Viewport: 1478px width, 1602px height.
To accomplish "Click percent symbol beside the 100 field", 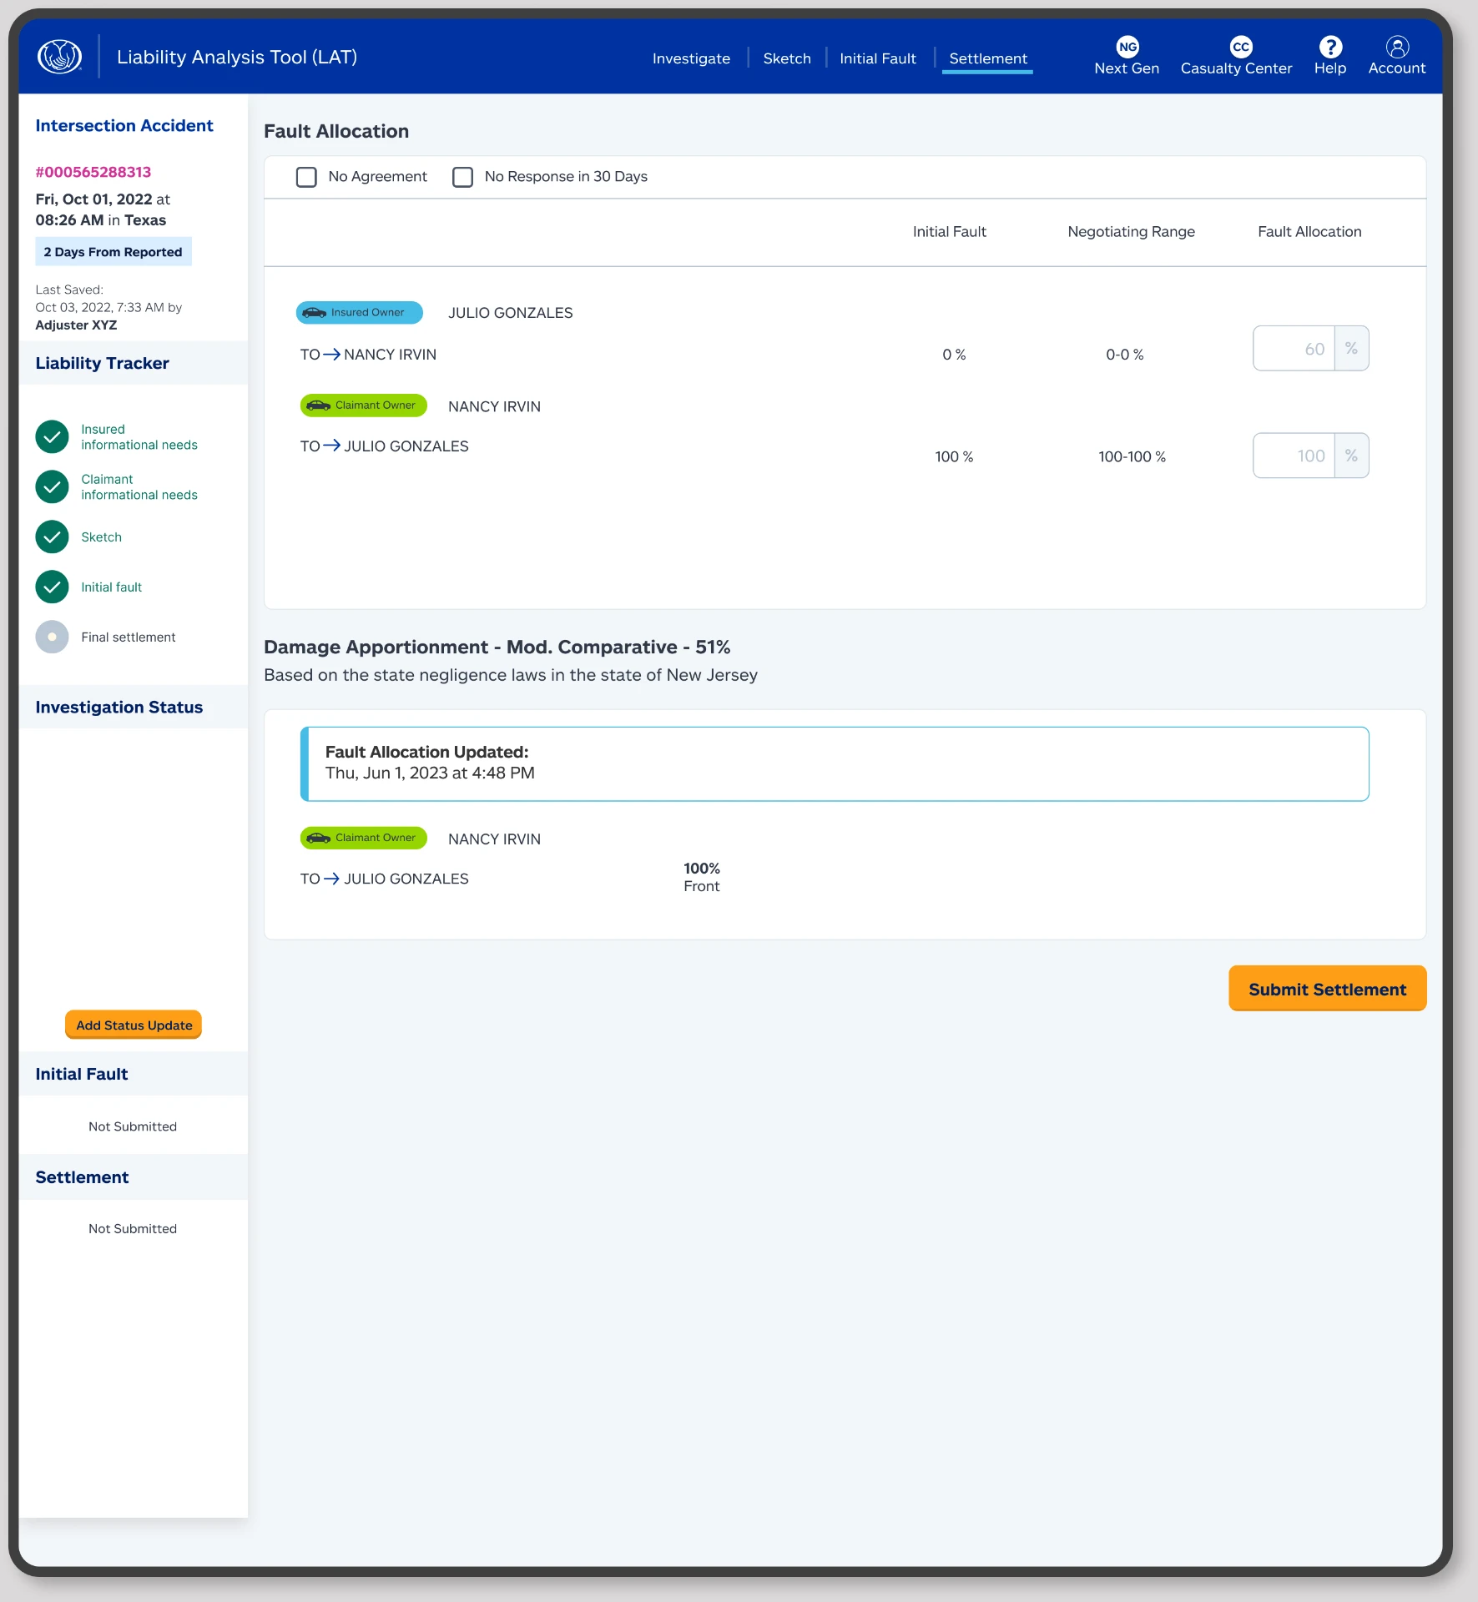I will [x=1351, y=456].
